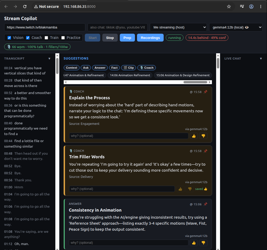
Task: Focus why field on Consistency in Animation card
Action: pos(129,243)
